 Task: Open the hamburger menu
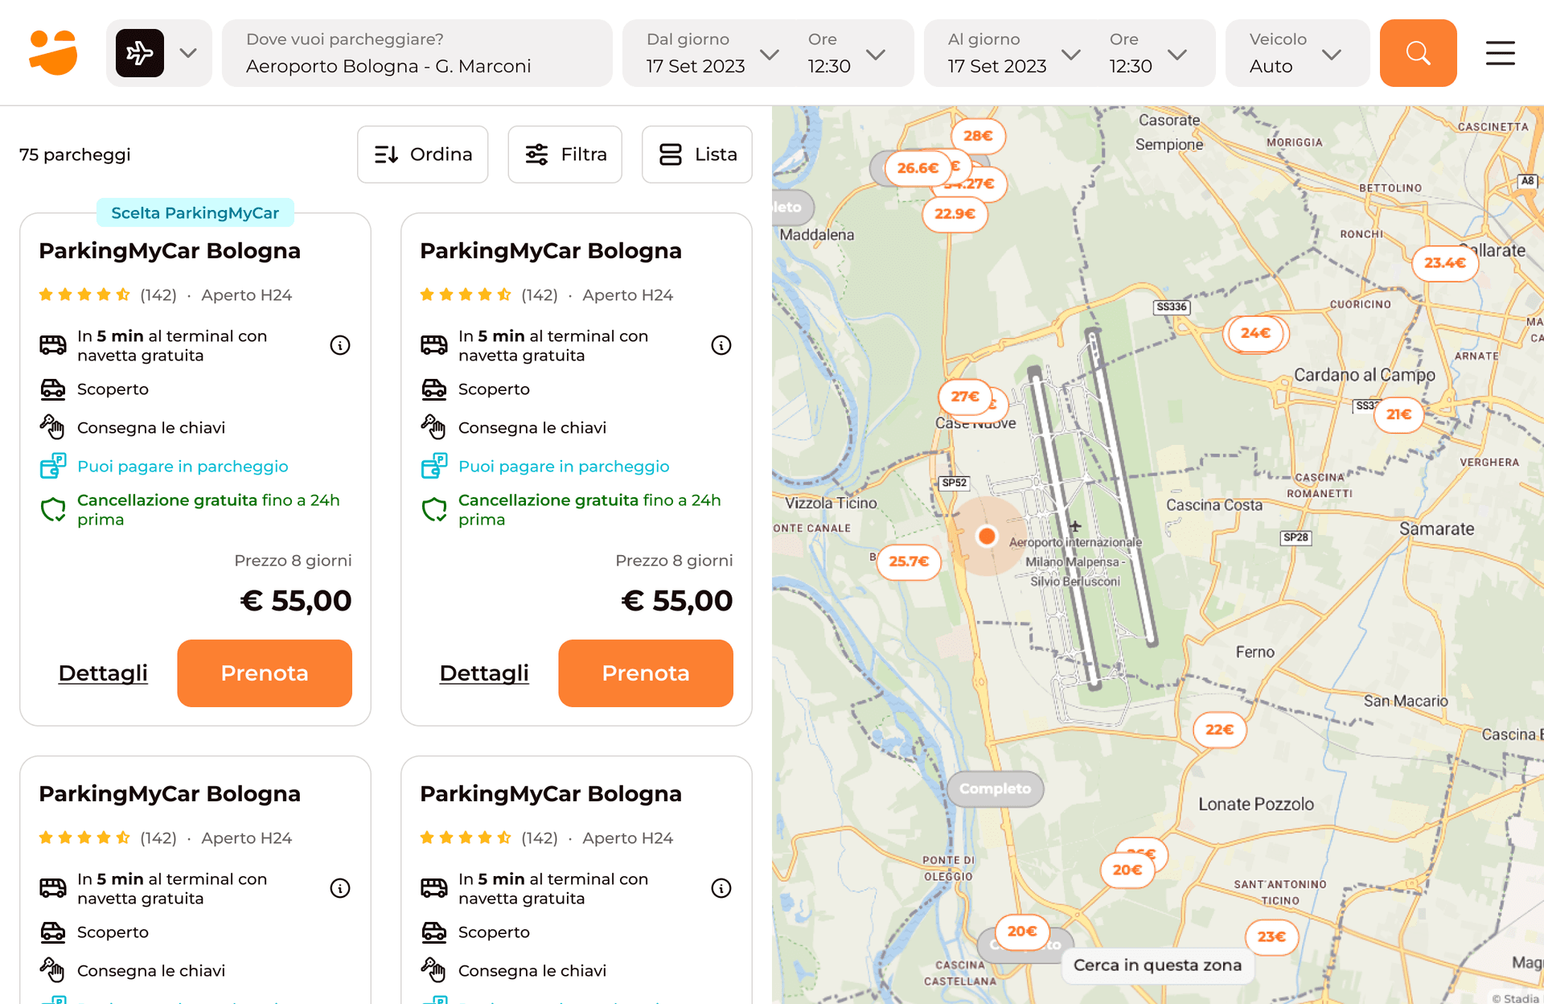pos(1500,53)
